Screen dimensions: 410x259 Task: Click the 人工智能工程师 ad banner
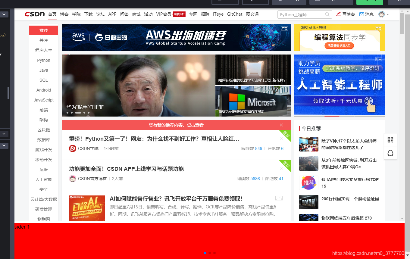click(x=340, y=85)
